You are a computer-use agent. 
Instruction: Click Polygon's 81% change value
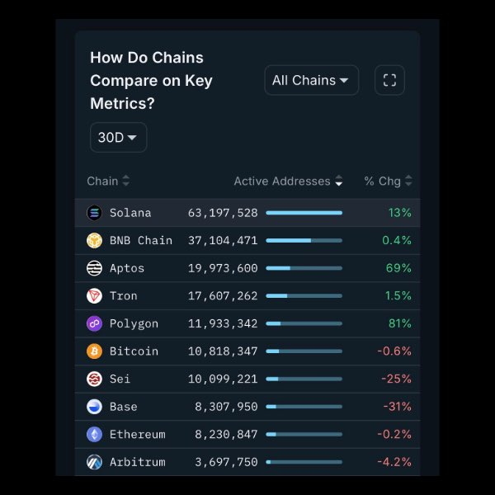(399, 323)
